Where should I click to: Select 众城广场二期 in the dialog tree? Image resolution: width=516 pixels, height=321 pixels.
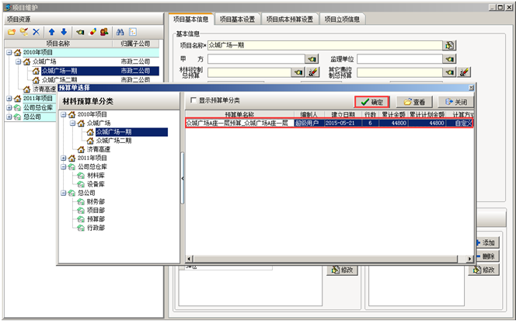pyautogui.click(x=114, y=141)
